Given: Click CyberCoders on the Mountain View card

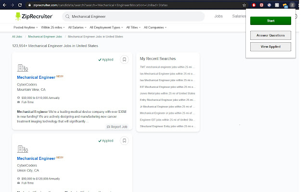Looking at the screenshot, I should tap(27, 84).
